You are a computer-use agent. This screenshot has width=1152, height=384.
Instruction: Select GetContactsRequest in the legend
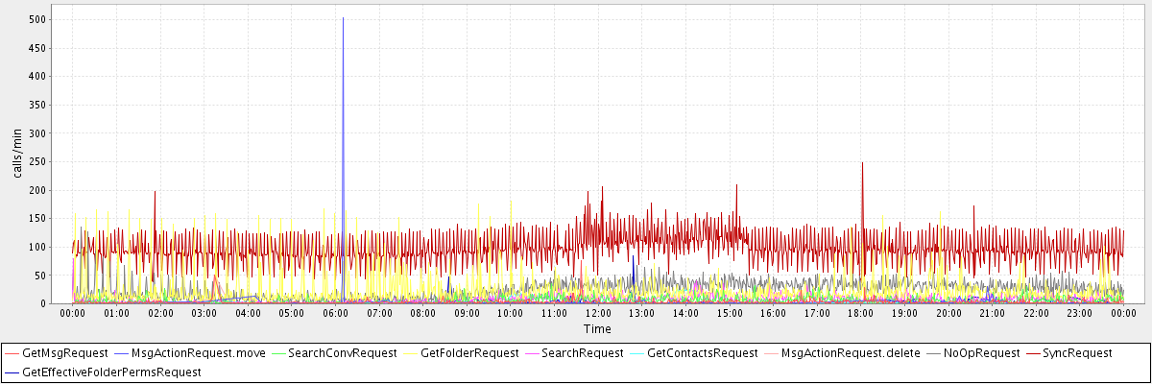(x=702, y=353)
